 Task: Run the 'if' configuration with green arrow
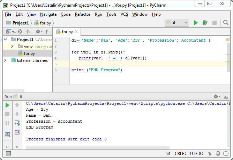(196, 23)
